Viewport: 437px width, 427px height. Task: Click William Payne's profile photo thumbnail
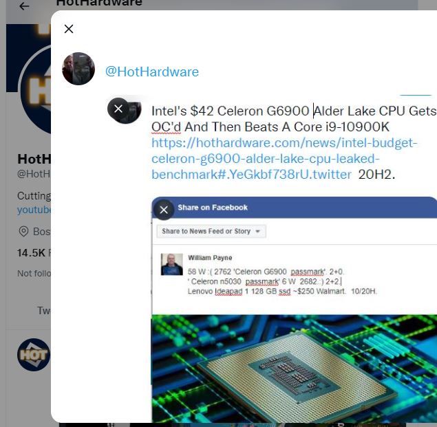coord(171,264)
